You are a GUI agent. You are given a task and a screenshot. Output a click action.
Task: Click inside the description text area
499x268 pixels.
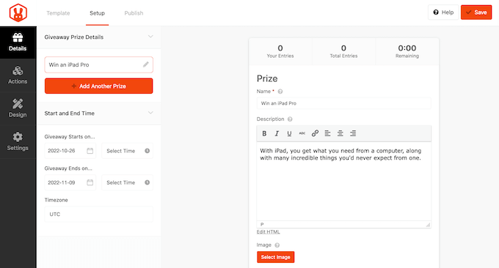343,181
